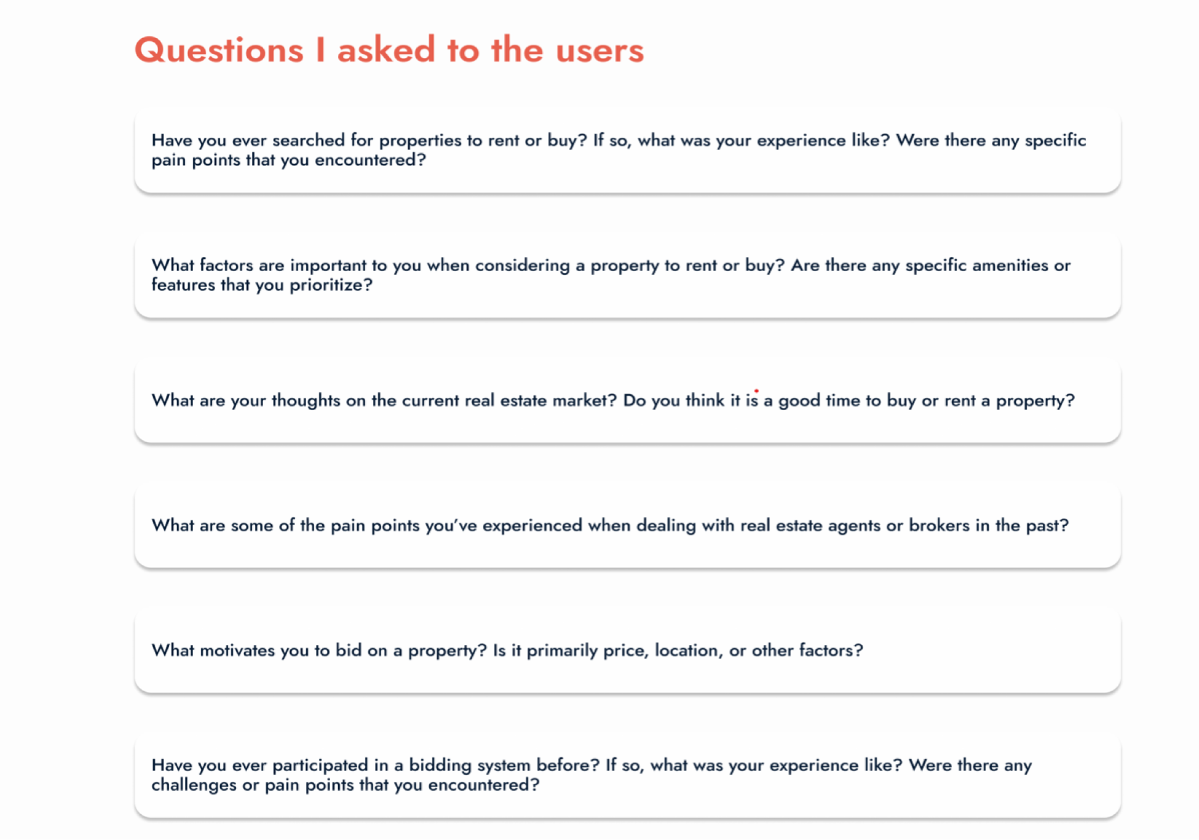Viewport: 1199px width, 840px height.
Task: Click the word "users" in the title
Action: pos(599,50)
